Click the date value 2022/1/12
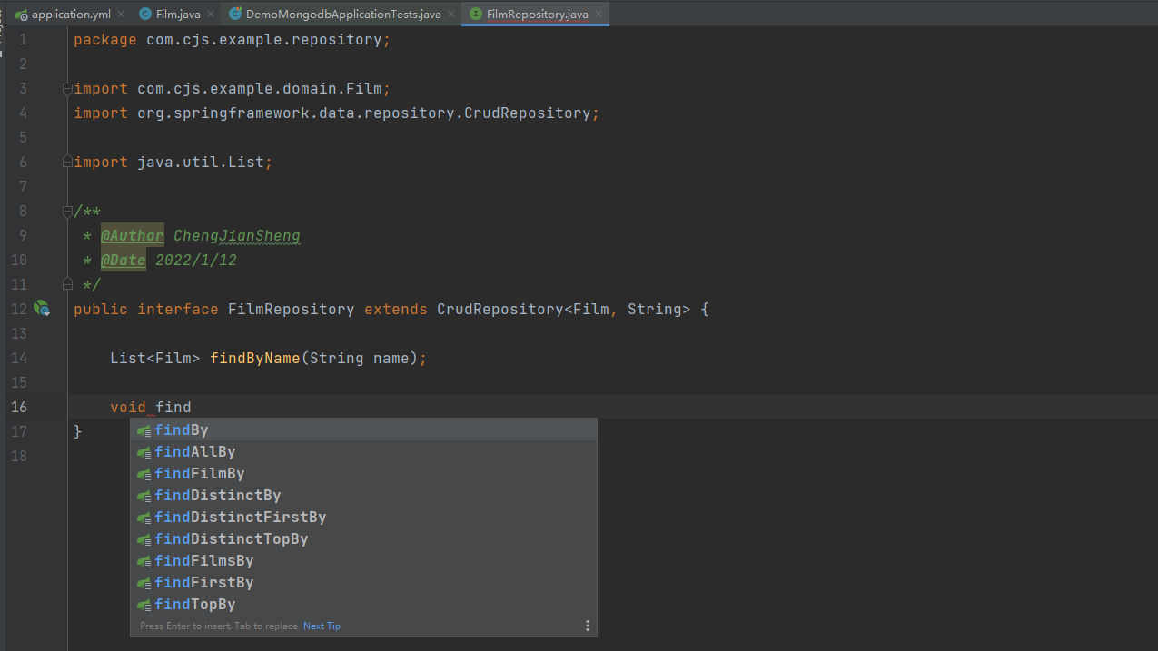This screenshot has width=1158, height=651. point(196,260)
